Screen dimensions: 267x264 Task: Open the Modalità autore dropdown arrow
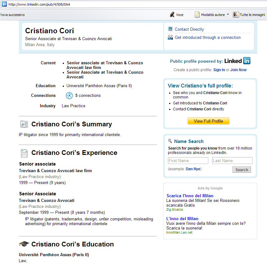[228, 14]
